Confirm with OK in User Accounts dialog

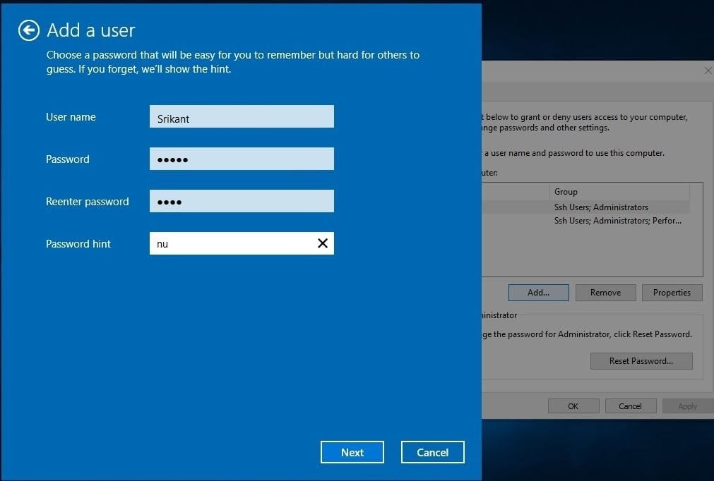click(573, 406)
